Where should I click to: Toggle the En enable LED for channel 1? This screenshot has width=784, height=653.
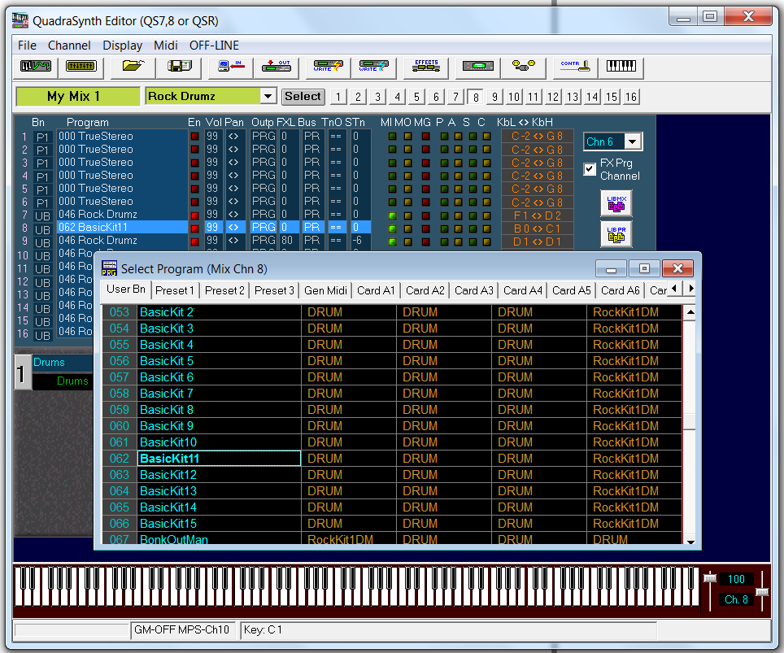click(194, 137)
